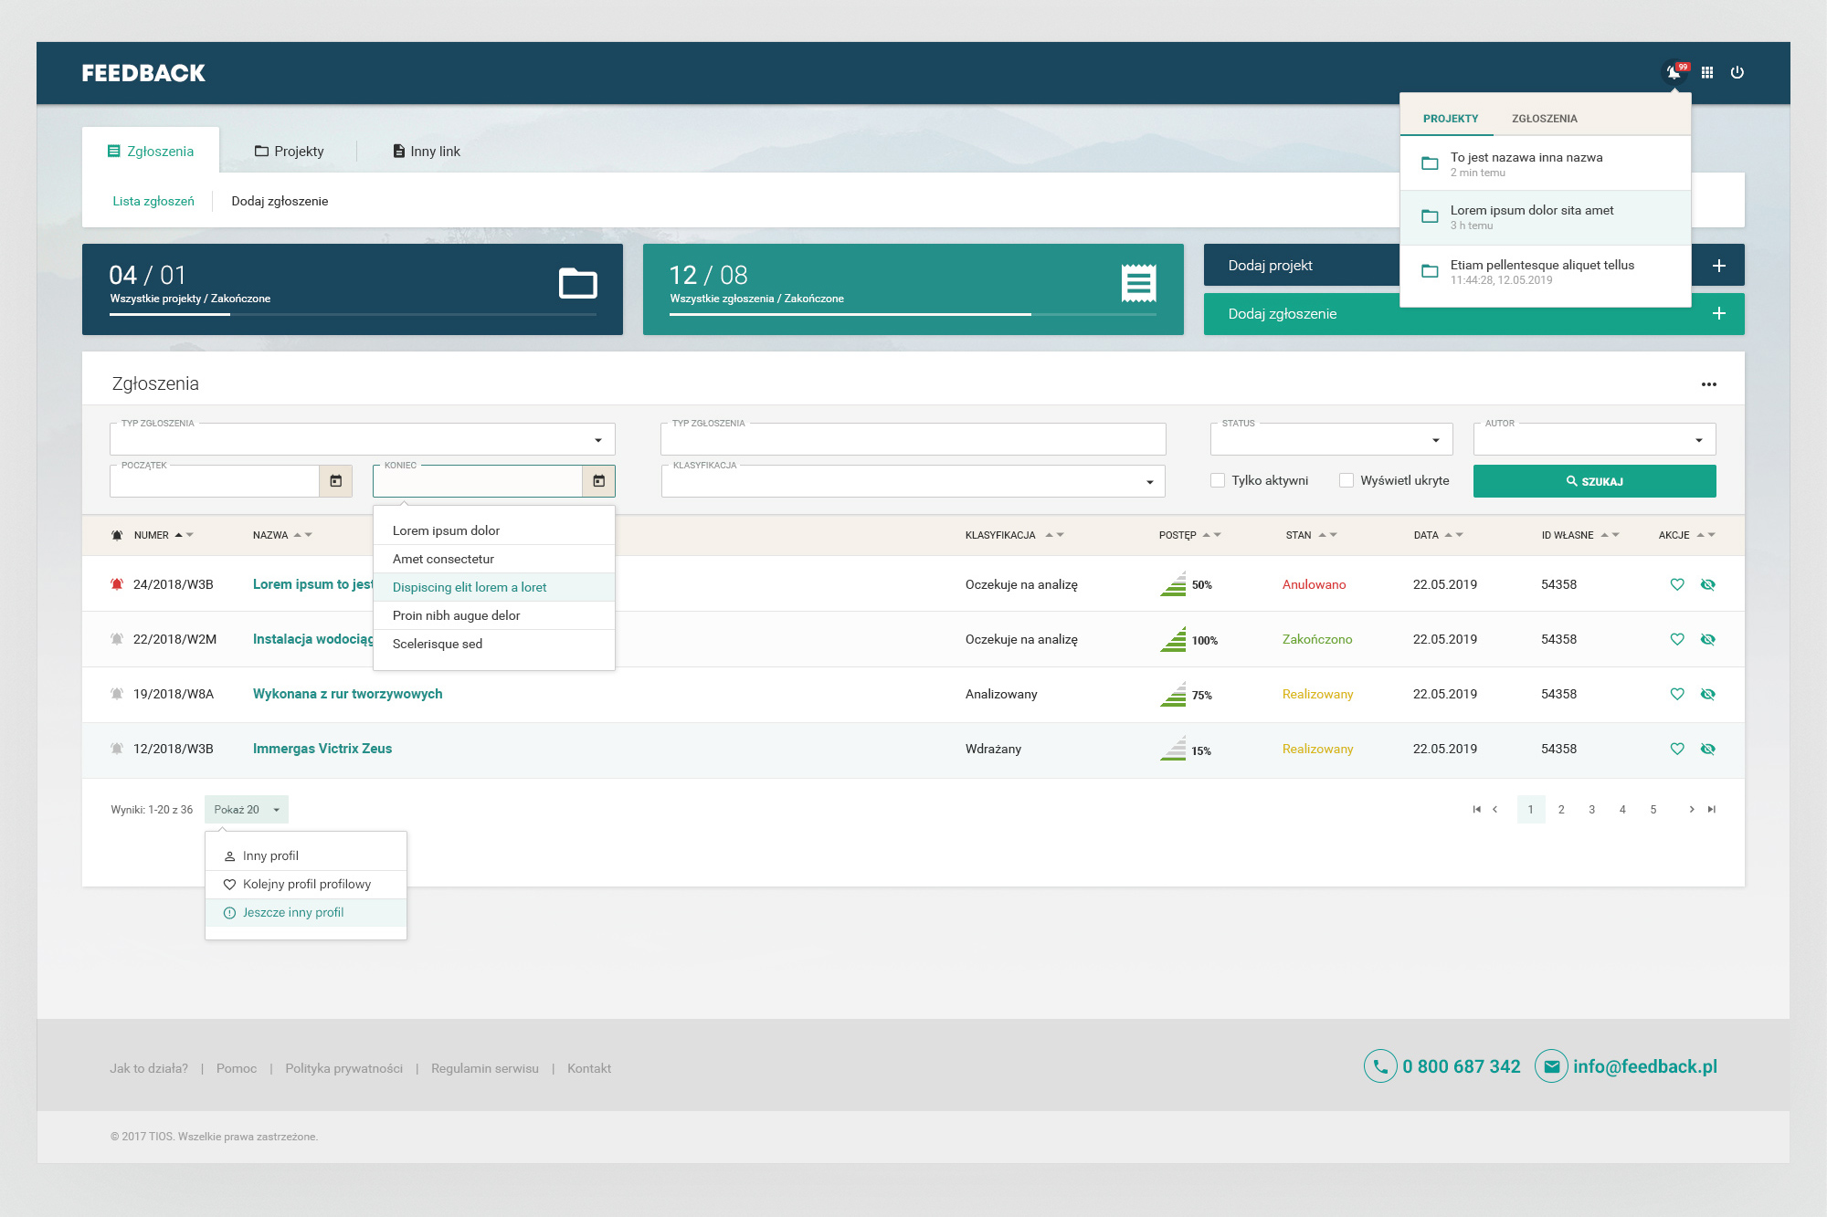Open the Immergas Victrix Zeus link
Viewport: 1827px width, 1217px height.
coord(322,749)
